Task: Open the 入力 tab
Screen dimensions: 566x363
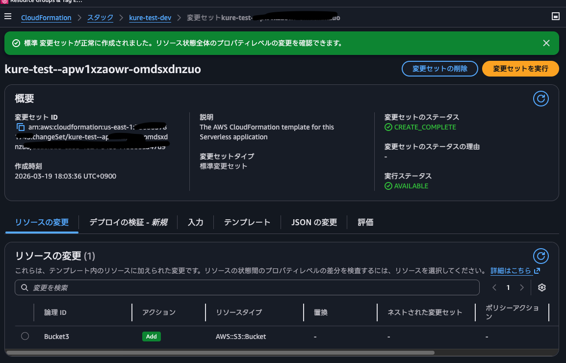Action: [196, 222]
